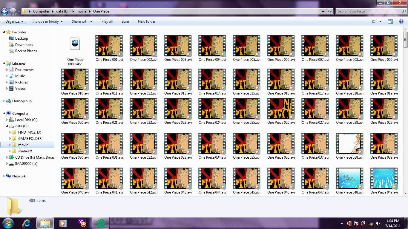Create a New folder
The image size is (408, 229).
pyautogui.click(x=147, y=21)
